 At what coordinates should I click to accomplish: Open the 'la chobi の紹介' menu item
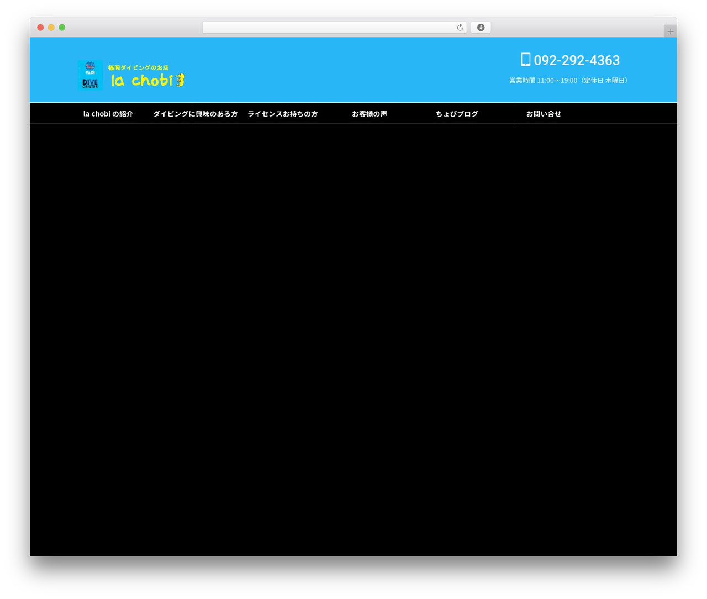108,114
